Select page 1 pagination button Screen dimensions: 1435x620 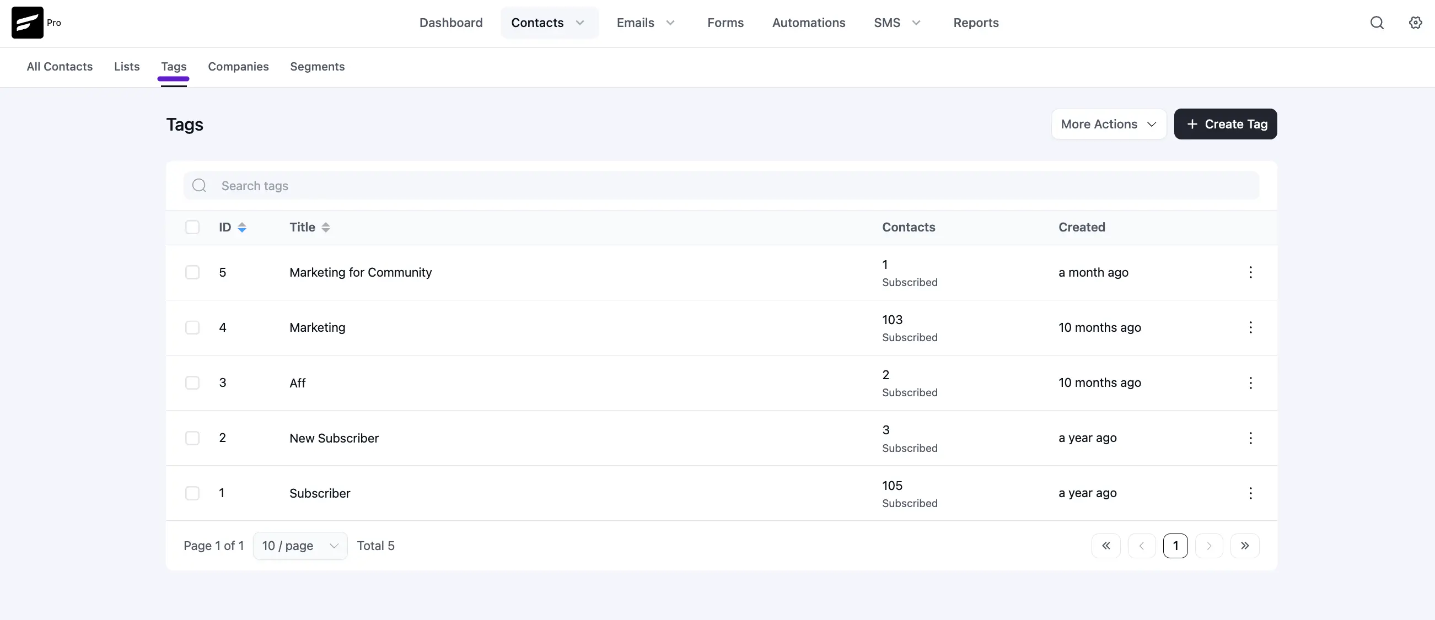click(x=1175, y=546)
